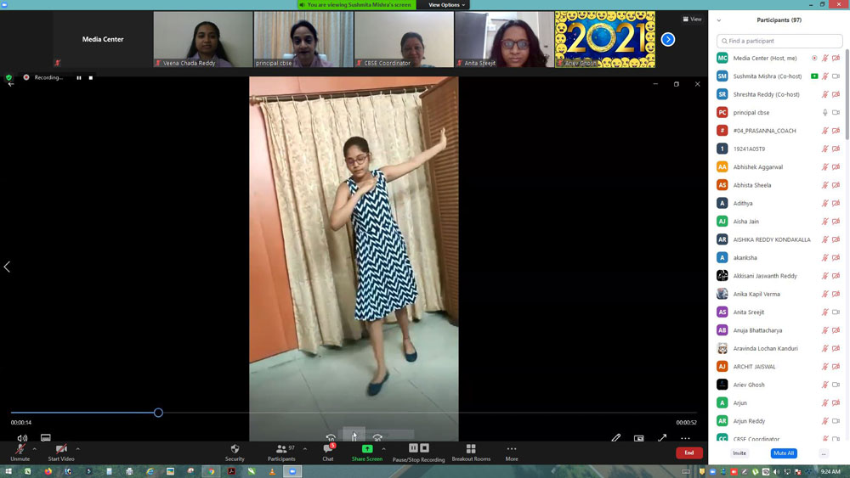Click the green Share Screen button
850x478 pixels.
pyautogui.click(x=367, y=452)
